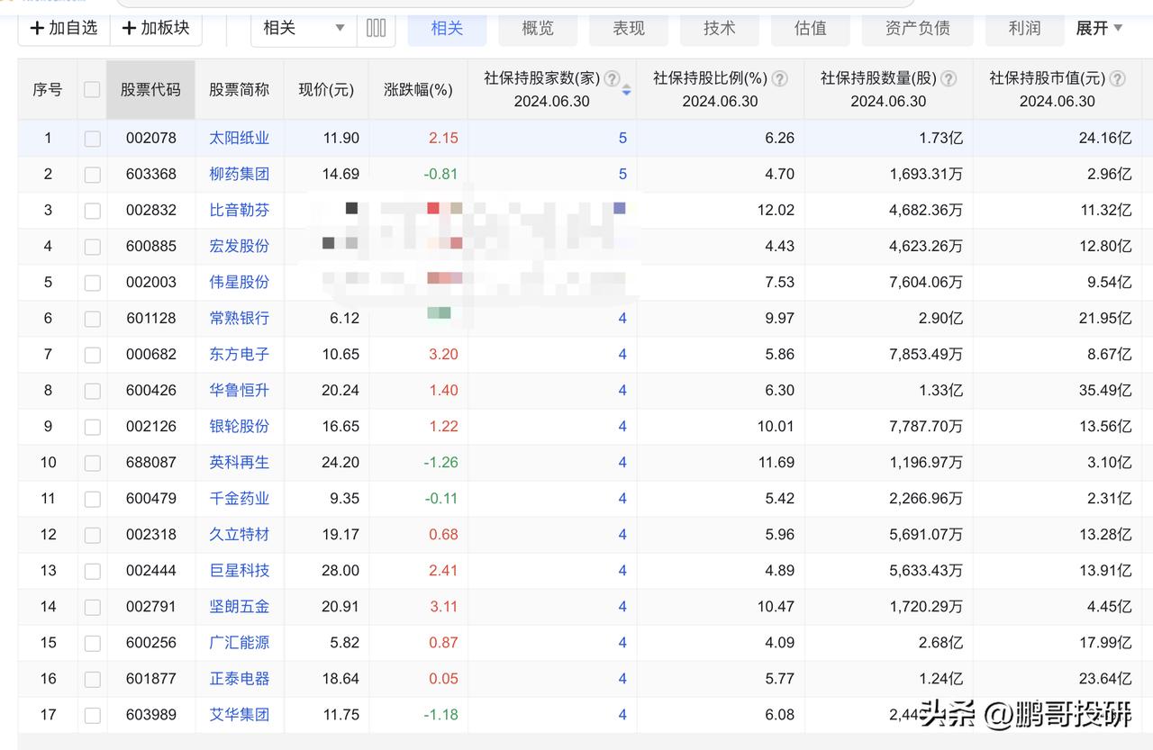Viewport: 1153px width, 750px height.
Task: Check the box for 巨星科技 row
Action: coord(92,571)
